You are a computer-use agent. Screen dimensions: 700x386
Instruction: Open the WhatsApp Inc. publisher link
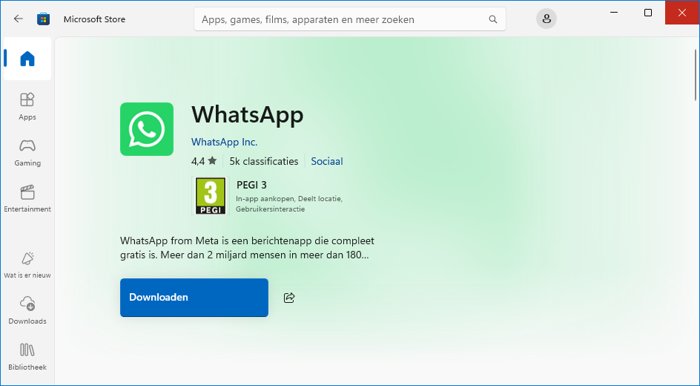tap(224, 142)
